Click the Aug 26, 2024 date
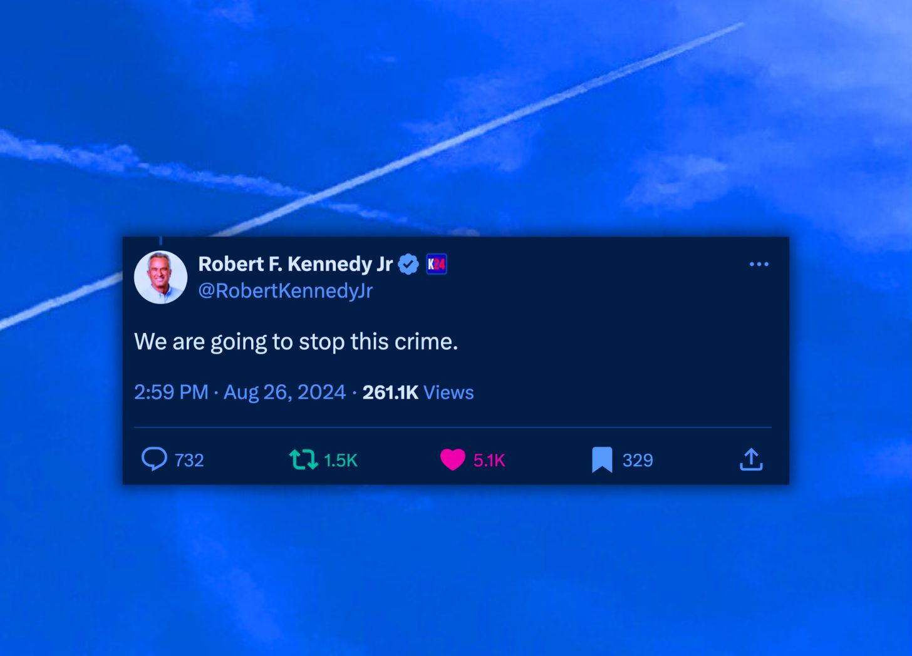912x656 pixels. (284, 392)
